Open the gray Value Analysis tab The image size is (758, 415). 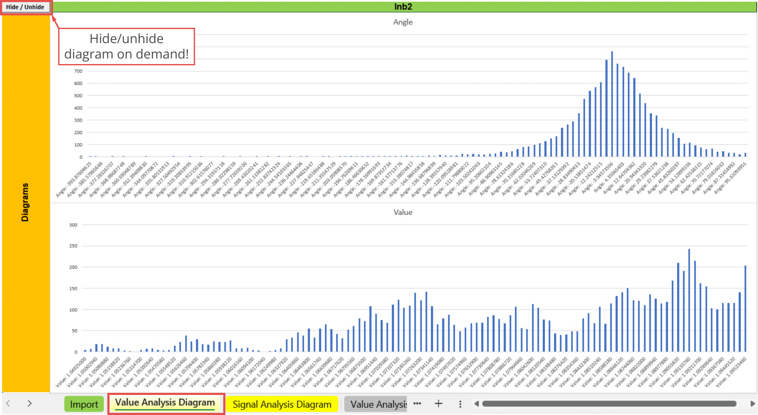(376, 404)
